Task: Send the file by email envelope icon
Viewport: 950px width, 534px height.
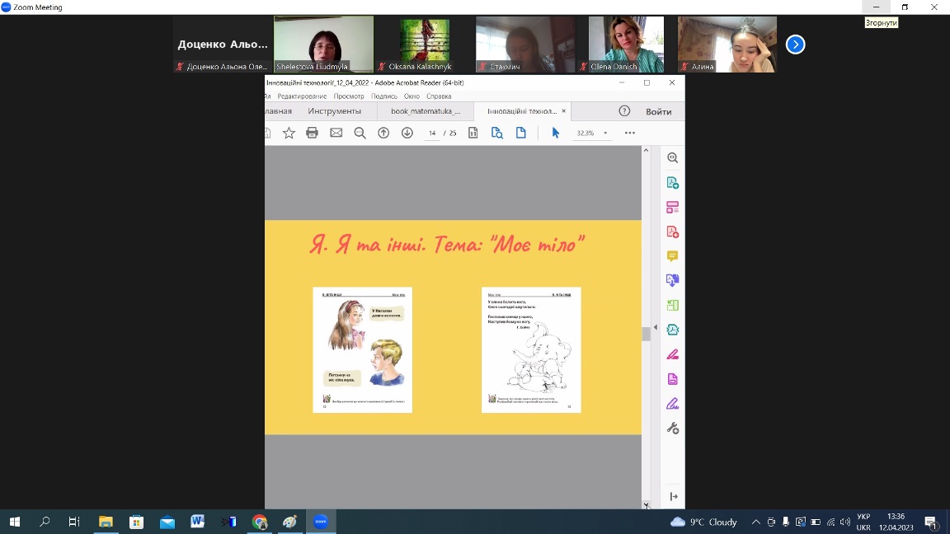Action: tap(336, 133)
